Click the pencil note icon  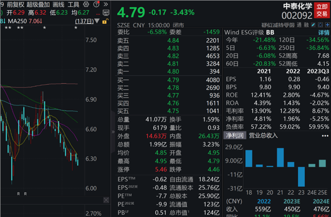(313, 25)
